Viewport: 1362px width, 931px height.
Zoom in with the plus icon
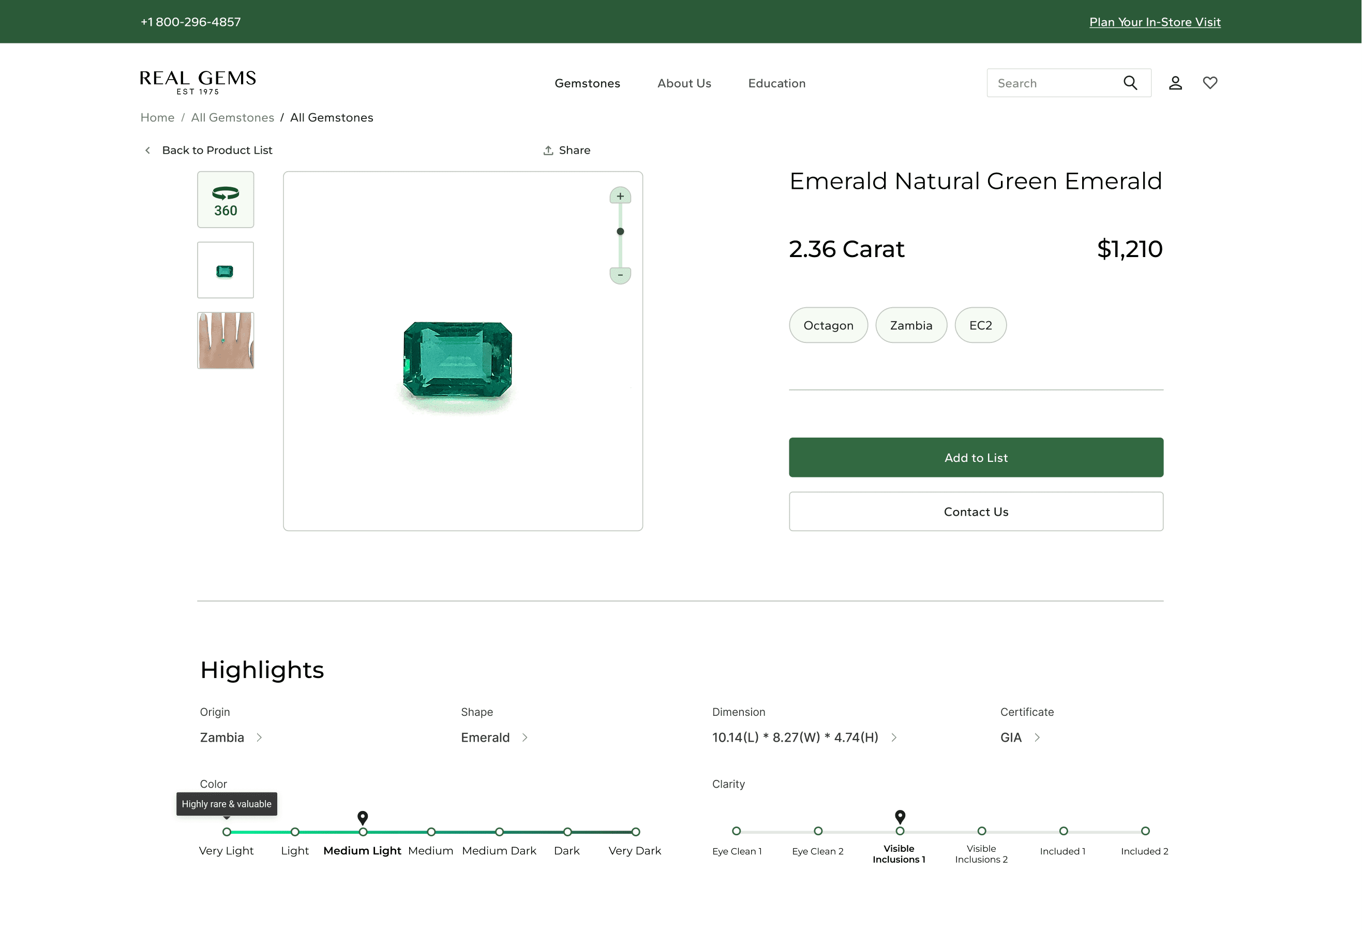tap(620, 196)
